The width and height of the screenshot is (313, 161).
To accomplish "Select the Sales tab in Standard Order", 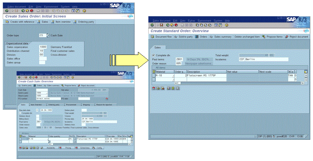I will [158, 47].
